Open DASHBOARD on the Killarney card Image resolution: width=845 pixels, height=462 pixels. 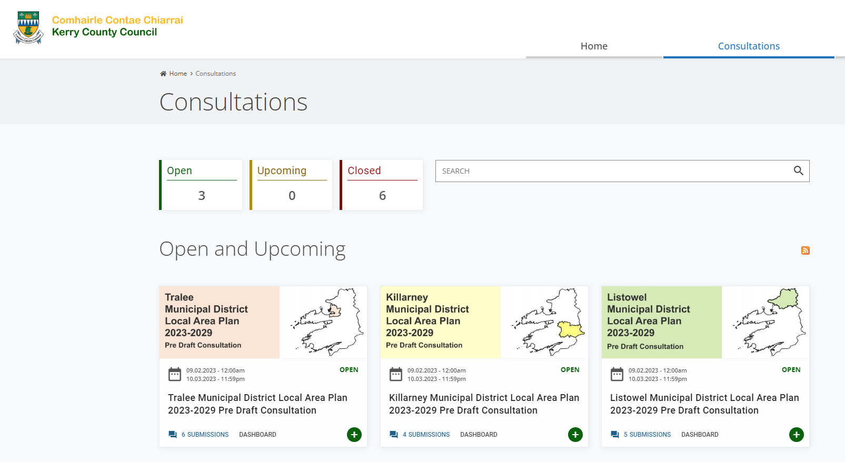coord(479,435)
